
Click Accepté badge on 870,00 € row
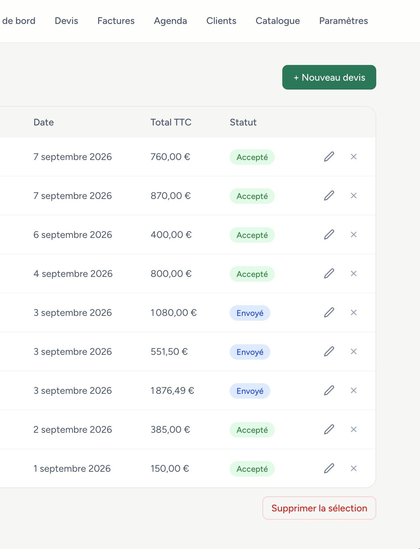(252, 196)
